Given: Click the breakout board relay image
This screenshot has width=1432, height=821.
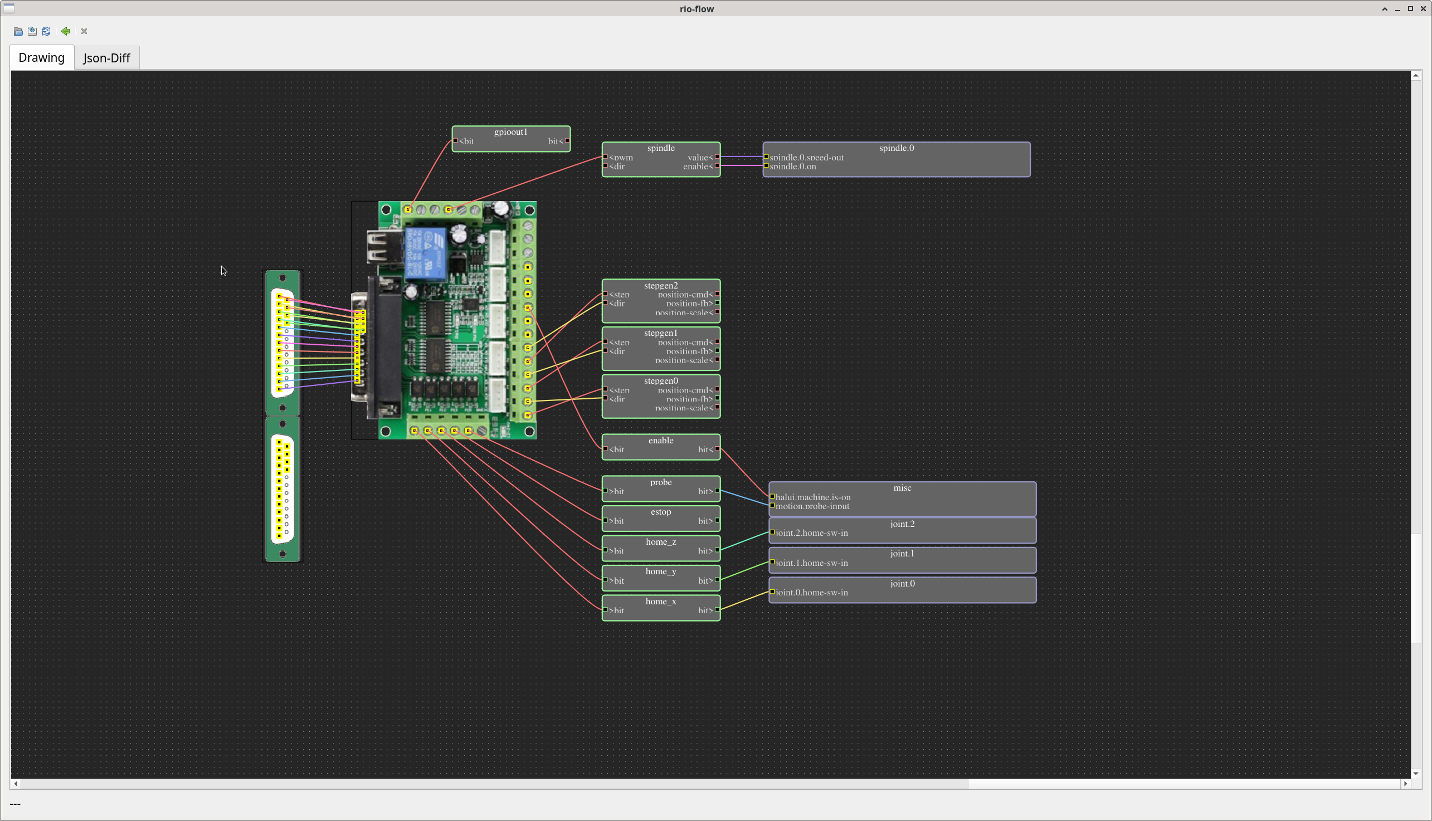Looking at the screenshot, I should pyautogui.click(x=426, y=253).
